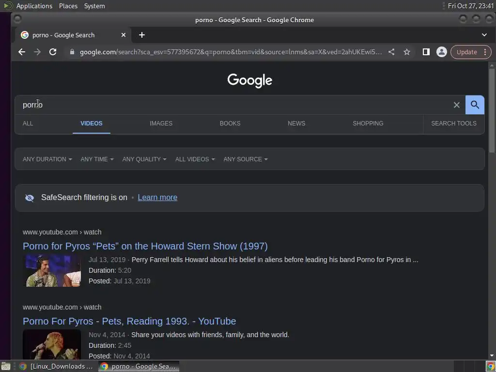This screenshot has height=372, width=496.
Task: Click the clock in top panel
Action: 471,6
